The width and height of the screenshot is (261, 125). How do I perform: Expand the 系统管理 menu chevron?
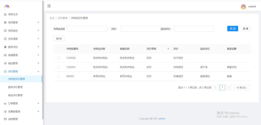point(38,22)
